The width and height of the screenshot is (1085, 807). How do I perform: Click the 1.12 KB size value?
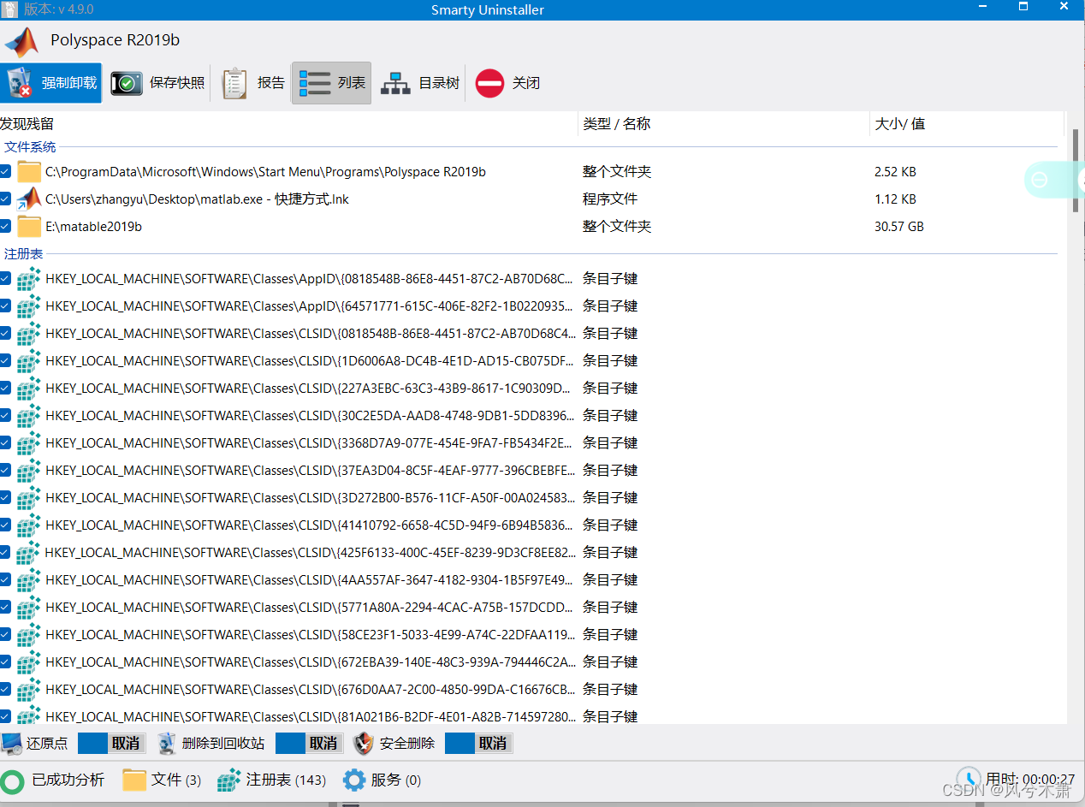coord(895,199)
